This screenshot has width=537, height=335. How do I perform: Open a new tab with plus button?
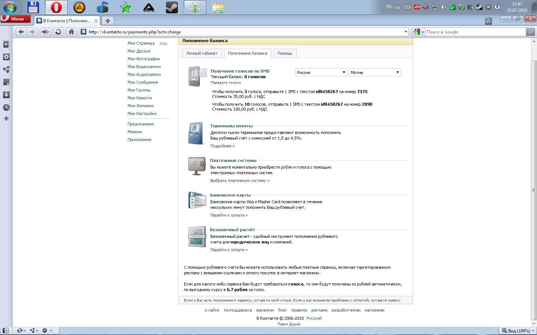point(107,21)
